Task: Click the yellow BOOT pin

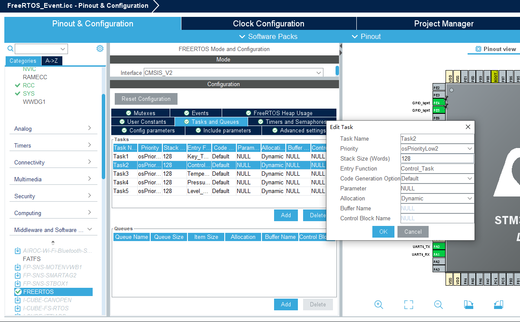Action: (x=495, y=77)
